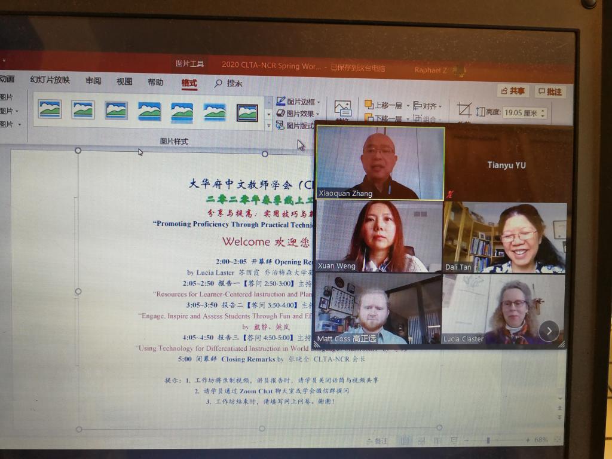Switch to Slide Sorter view
Image resolution: width=612 pixels, height=459 pixels.
(x=421, y=441)
